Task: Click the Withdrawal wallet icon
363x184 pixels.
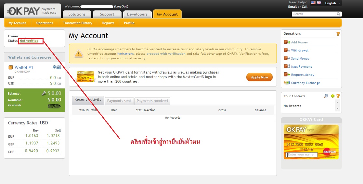Action: 287,50
